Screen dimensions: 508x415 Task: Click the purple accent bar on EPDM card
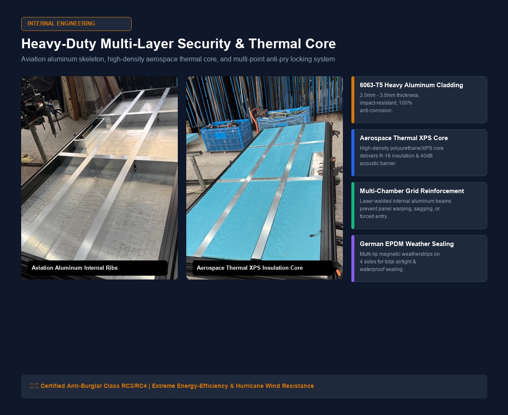pyautogui.click(x=353, y=259)
